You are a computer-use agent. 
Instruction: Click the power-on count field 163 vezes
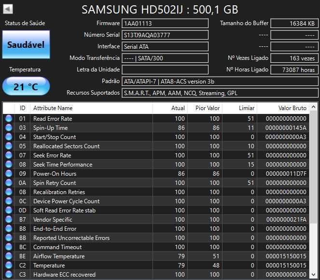coord(294,58)
